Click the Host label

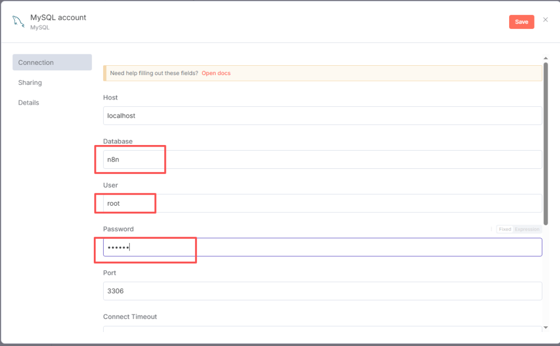click(110, 97)
